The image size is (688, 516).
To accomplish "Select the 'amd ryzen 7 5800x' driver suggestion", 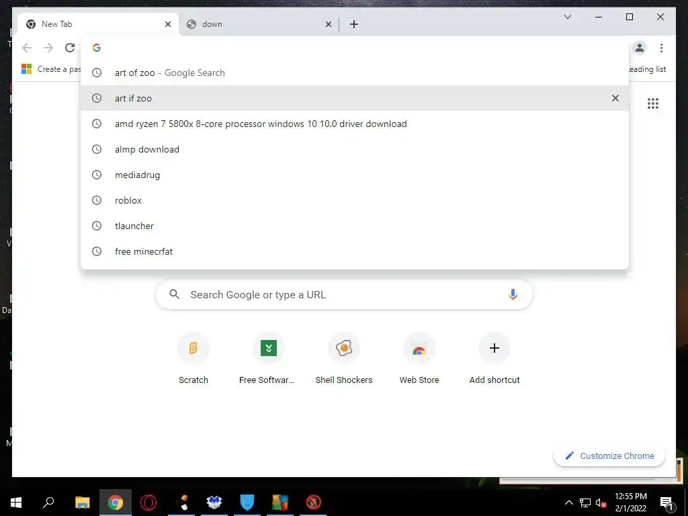I will click(355, 124).
